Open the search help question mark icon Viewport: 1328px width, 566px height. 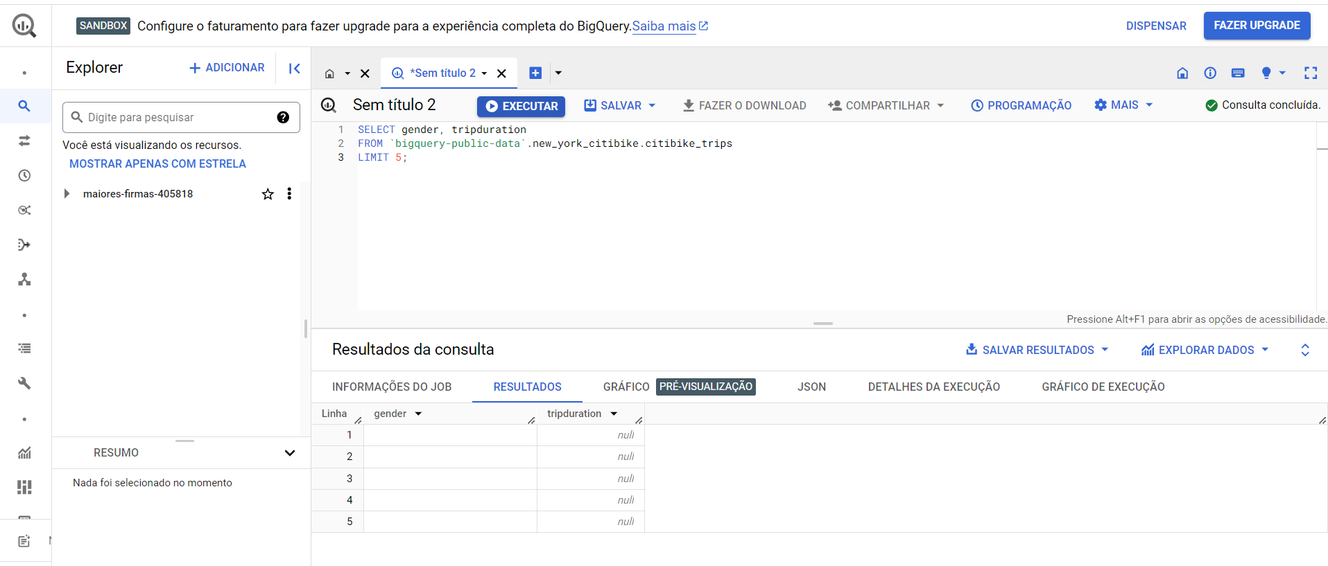click(283, 117)
